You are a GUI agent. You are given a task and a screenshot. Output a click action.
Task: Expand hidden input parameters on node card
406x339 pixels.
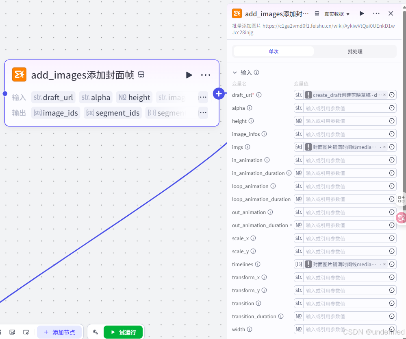pyautogui.click(x=203, y=97)
